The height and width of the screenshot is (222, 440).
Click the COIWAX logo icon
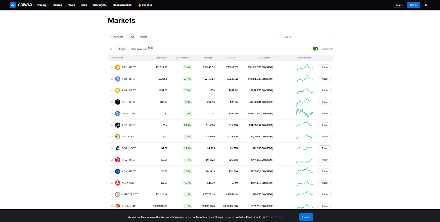[13, 5]
